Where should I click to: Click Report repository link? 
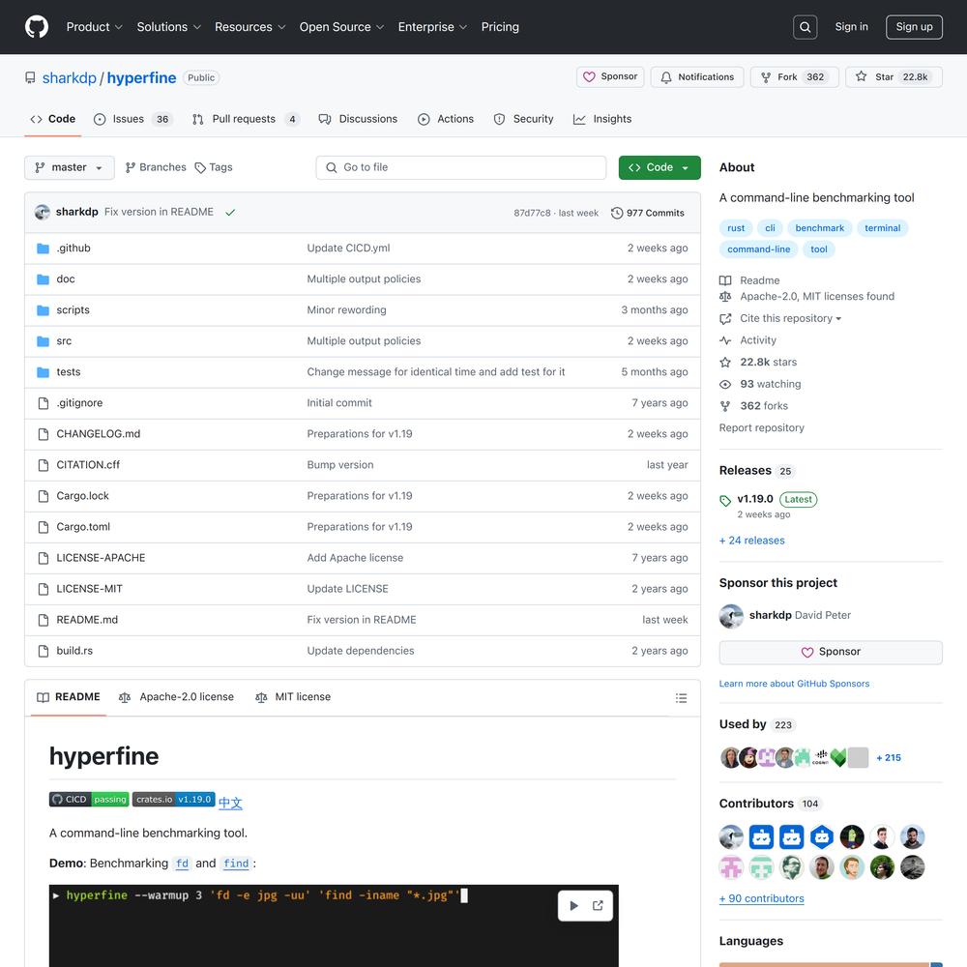point(762,428)
